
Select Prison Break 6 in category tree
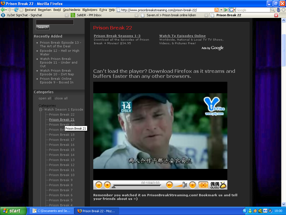click(61, 195)
